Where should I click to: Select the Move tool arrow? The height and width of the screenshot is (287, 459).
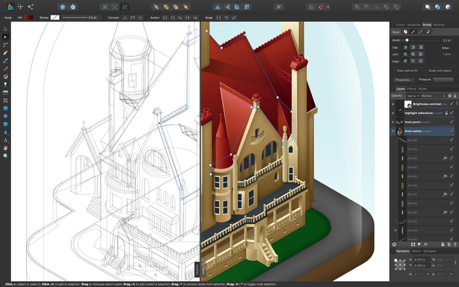tap(6, 29)
